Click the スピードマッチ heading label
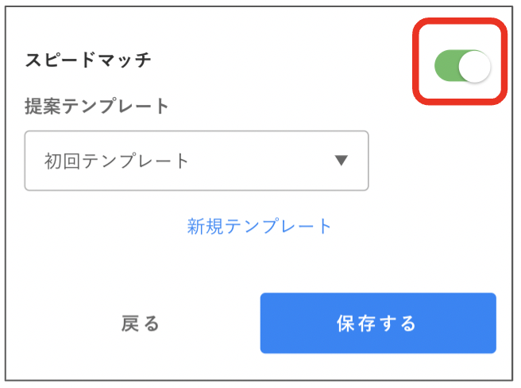This screenshot has width=521, height=388. [88, 60]
